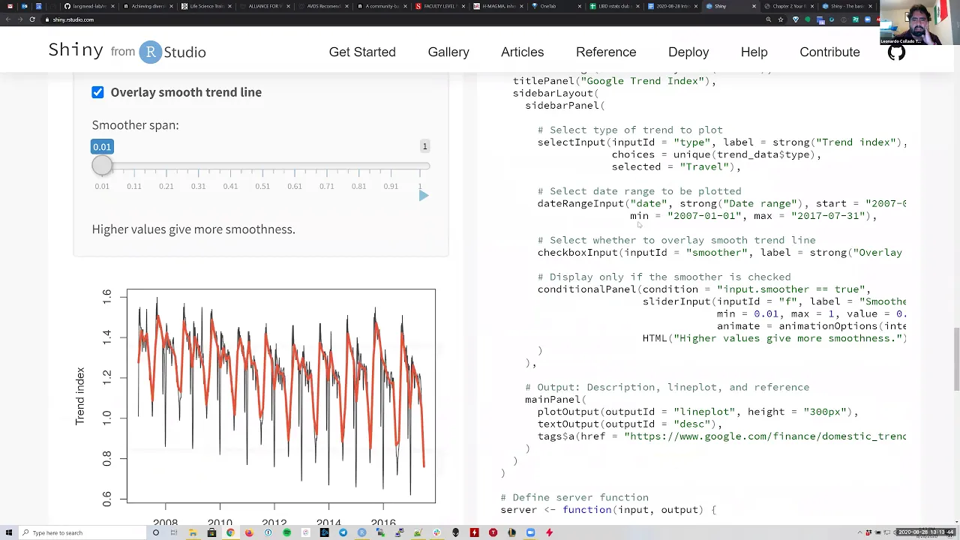Open File Explorer from the taskbar

tap(193, 532)
